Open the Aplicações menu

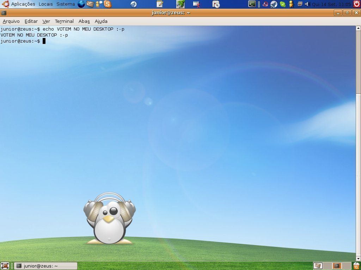tap(23, 4)
